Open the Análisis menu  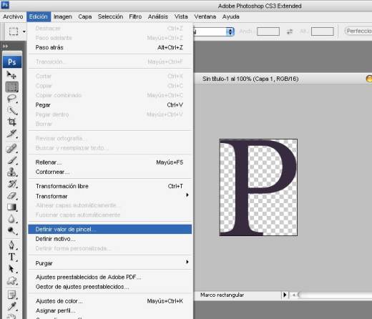(158, 16)
